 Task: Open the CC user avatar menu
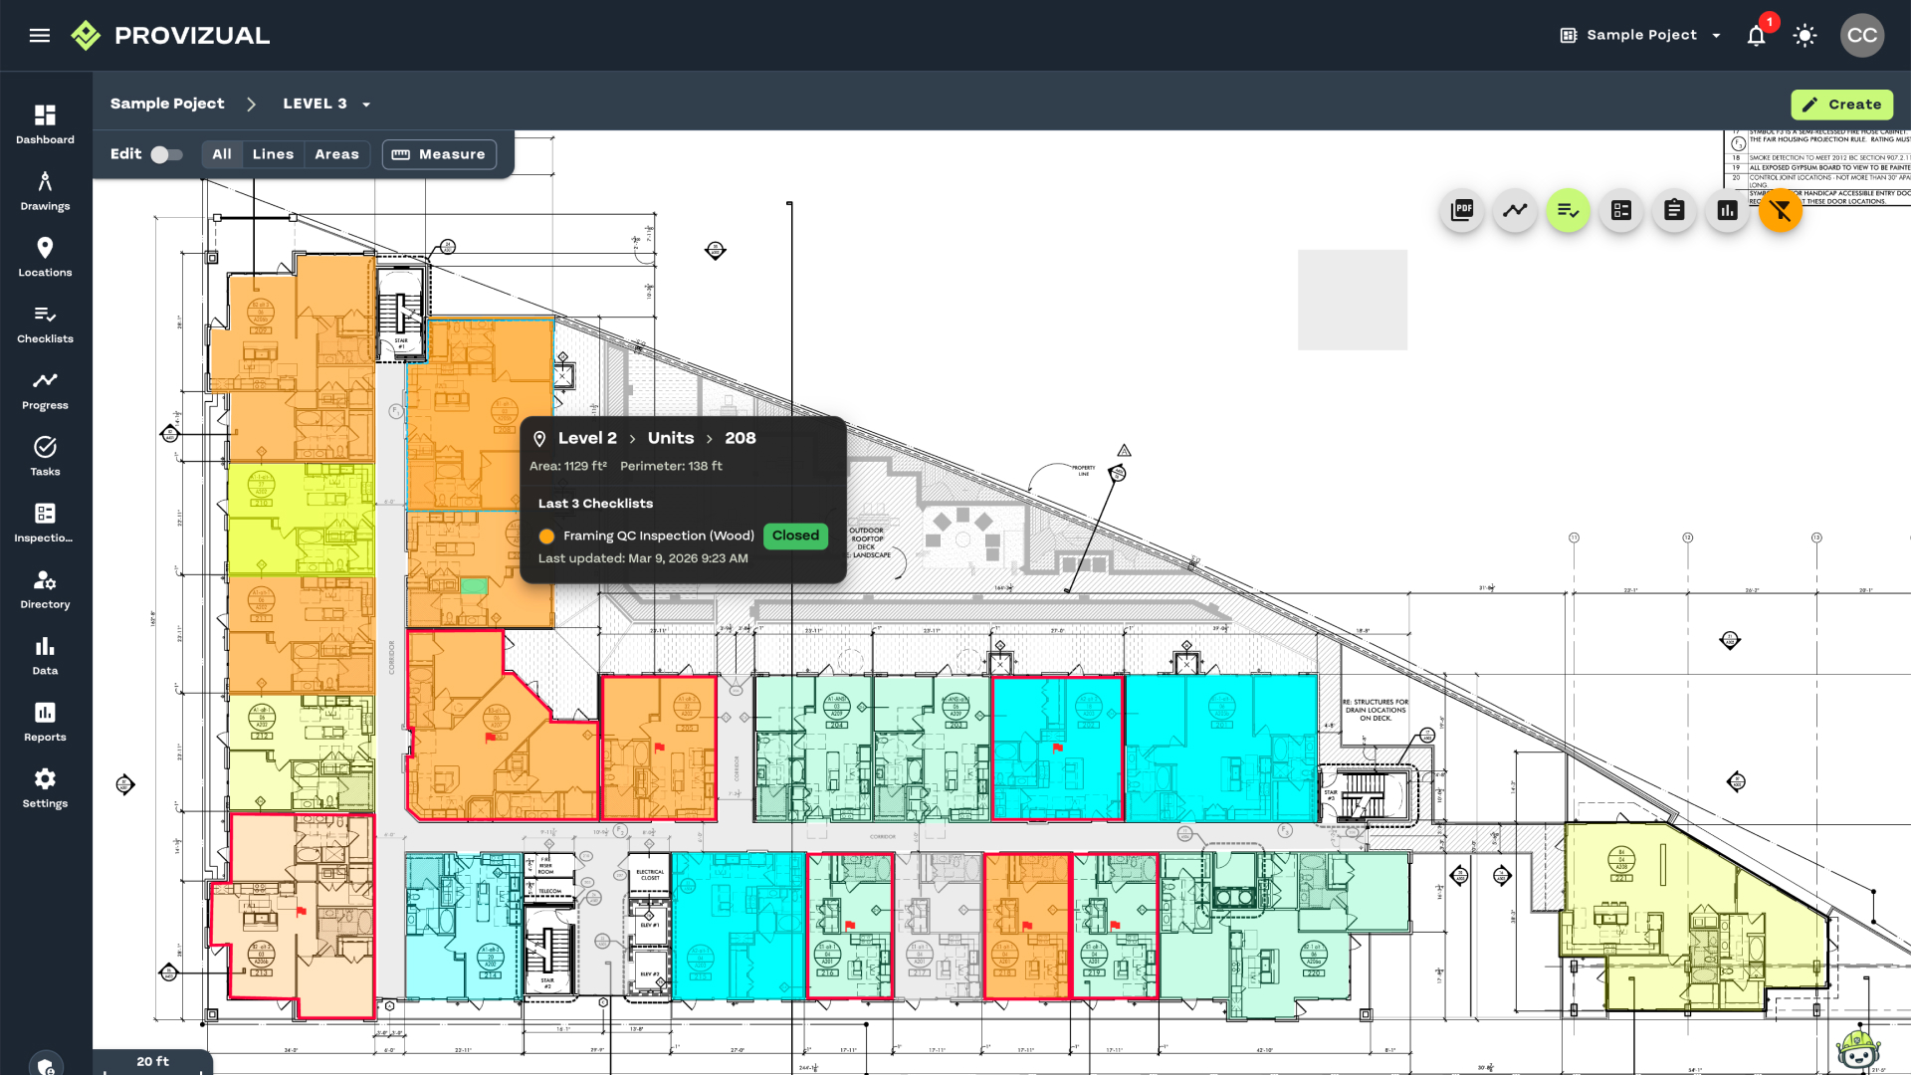tap(1861, 36)
